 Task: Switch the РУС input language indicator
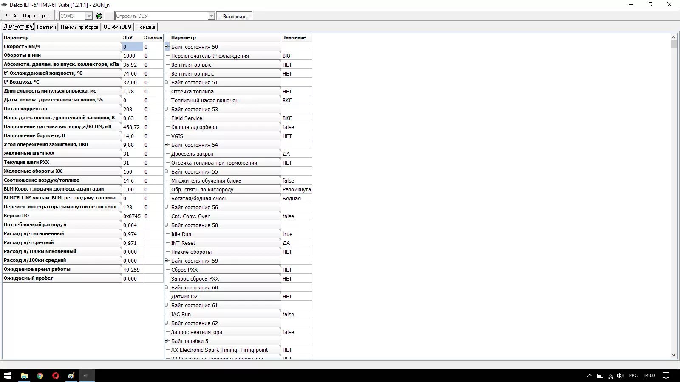[x=633, y=376]
